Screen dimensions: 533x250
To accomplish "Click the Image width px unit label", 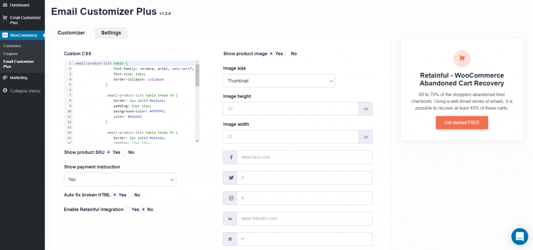I will (366, 137).
